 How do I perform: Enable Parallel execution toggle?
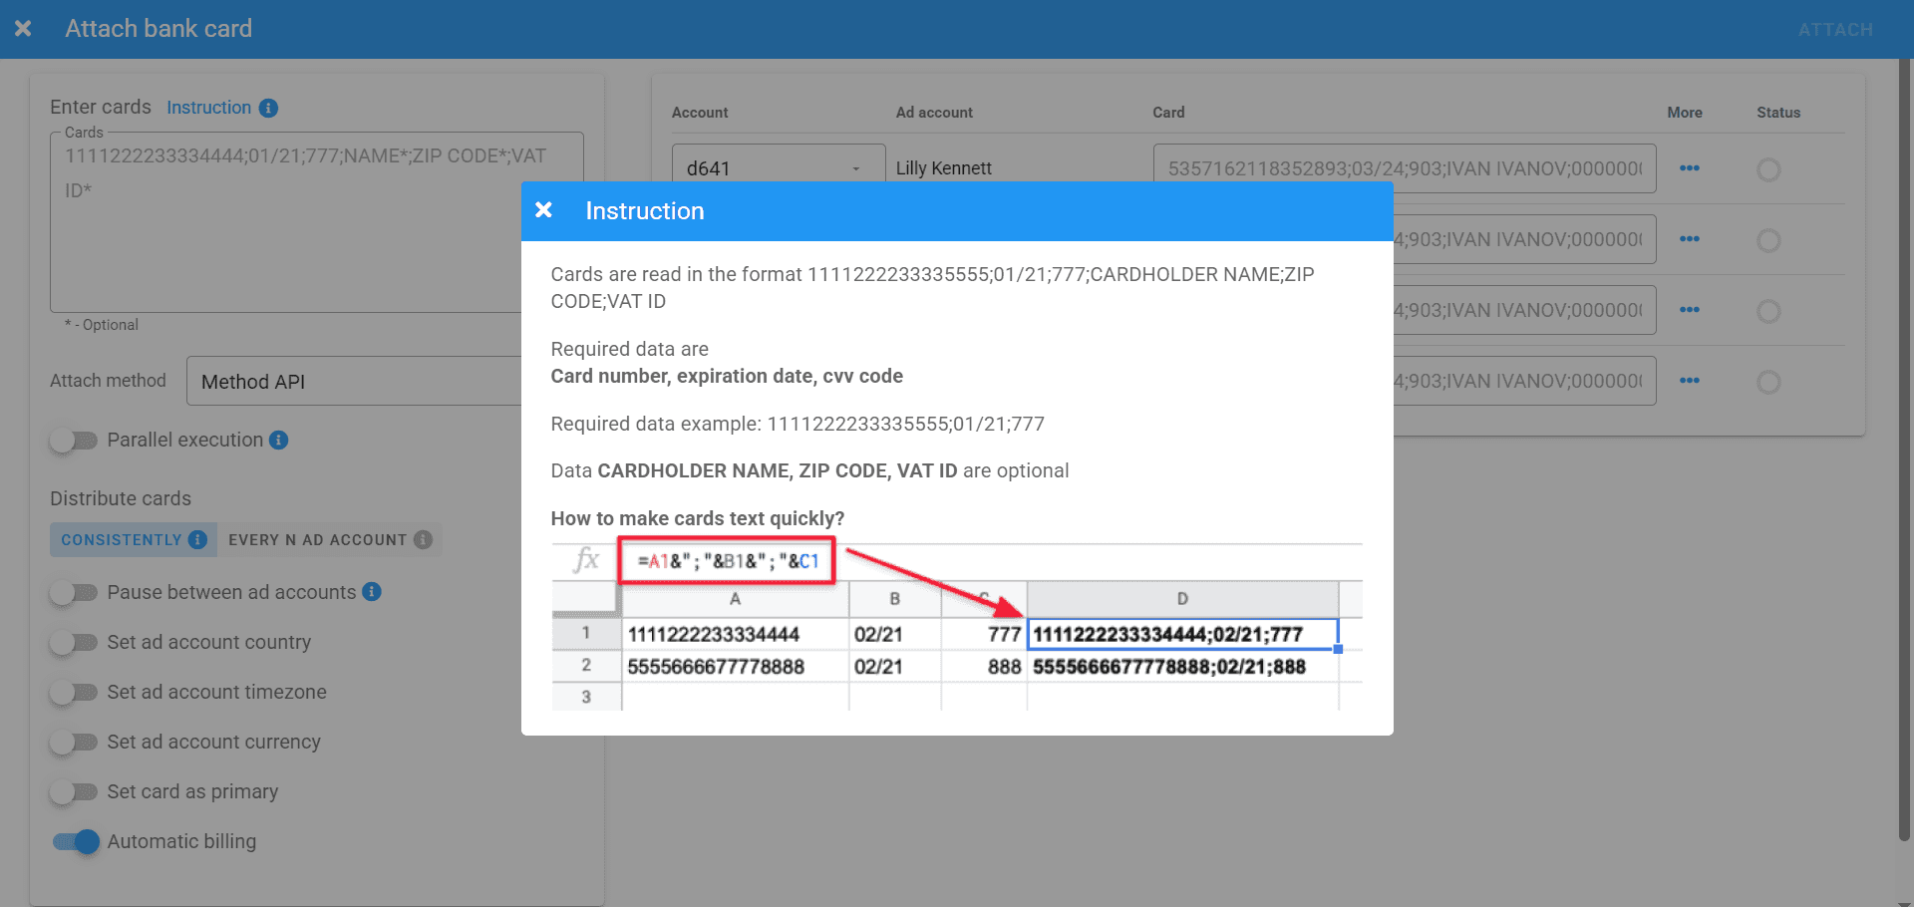[74, 441]
